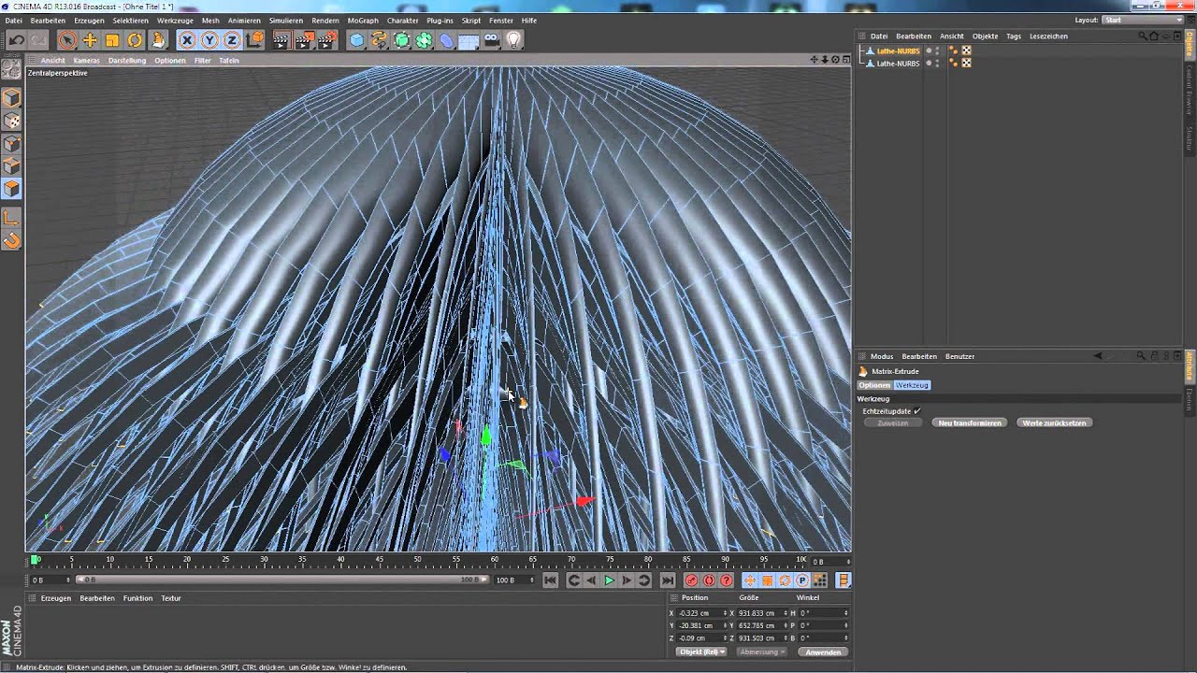The height and width of the screenshot is (673, 1197).
Task: Activate the Scale tool icon
Action: point(112,40)
